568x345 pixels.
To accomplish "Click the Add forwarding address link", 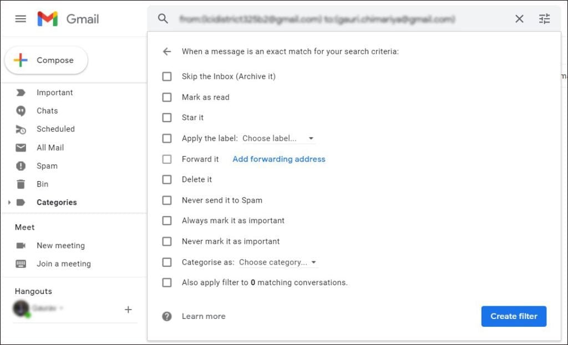I will pos(278,159).
